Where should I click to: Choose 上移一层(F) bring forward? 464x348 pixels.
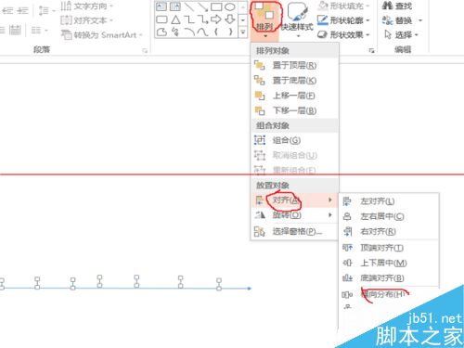coord(294,96)
